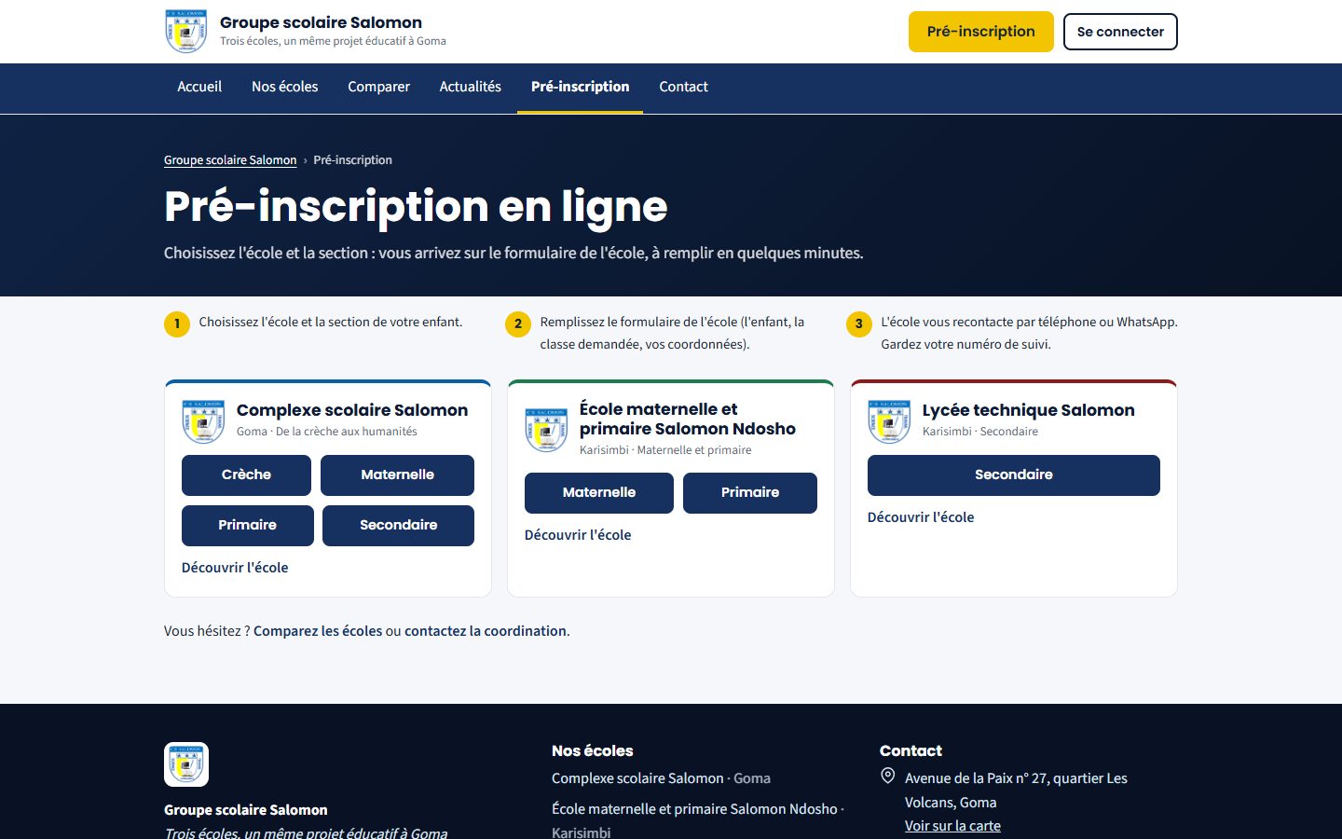Open the Voir sur la carte link

point(952,826)
